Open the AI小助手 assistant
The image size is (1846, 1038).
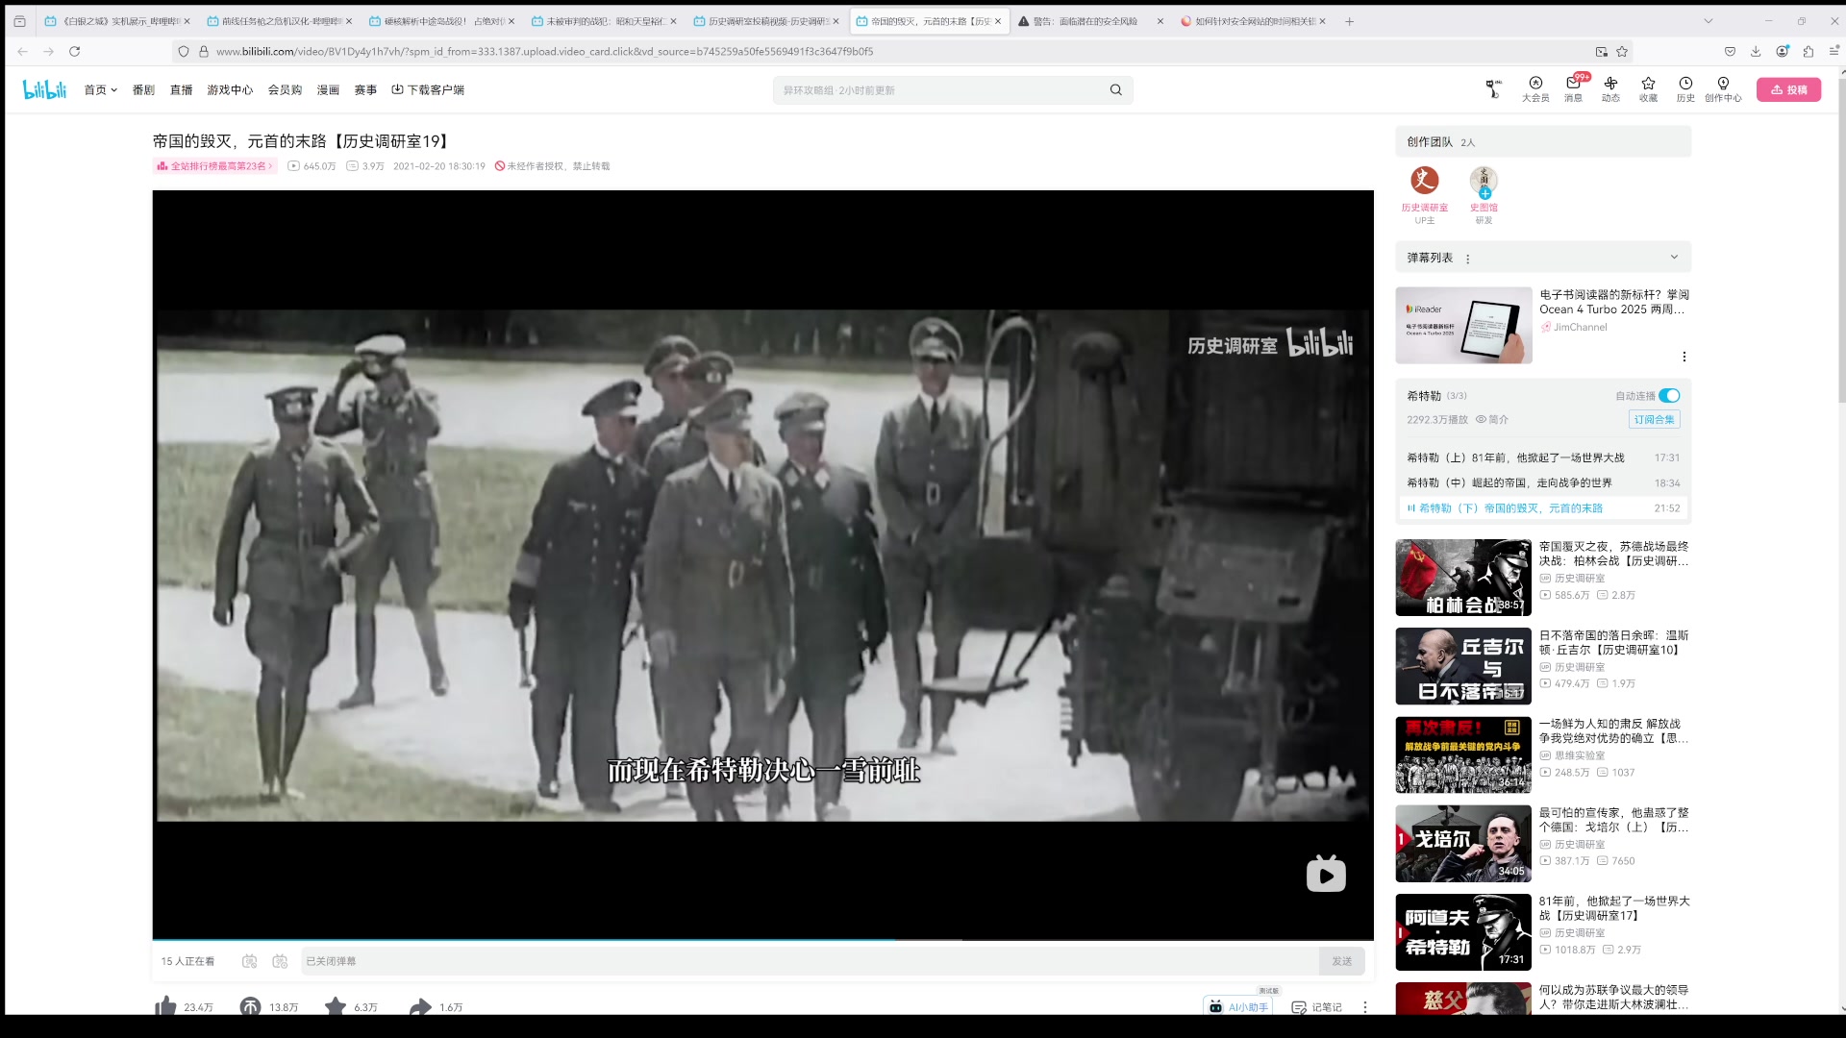click(x=1238, y=1007)
